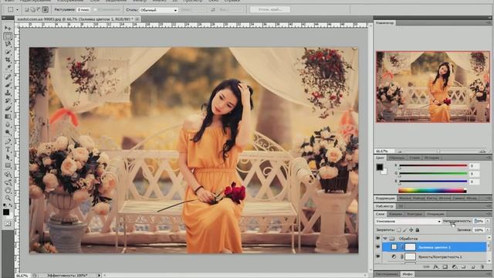This screenshot has width=494, height=278.
Task: Open Layers panel options menu
Action: pyautogui.click(x=489, y=214)
